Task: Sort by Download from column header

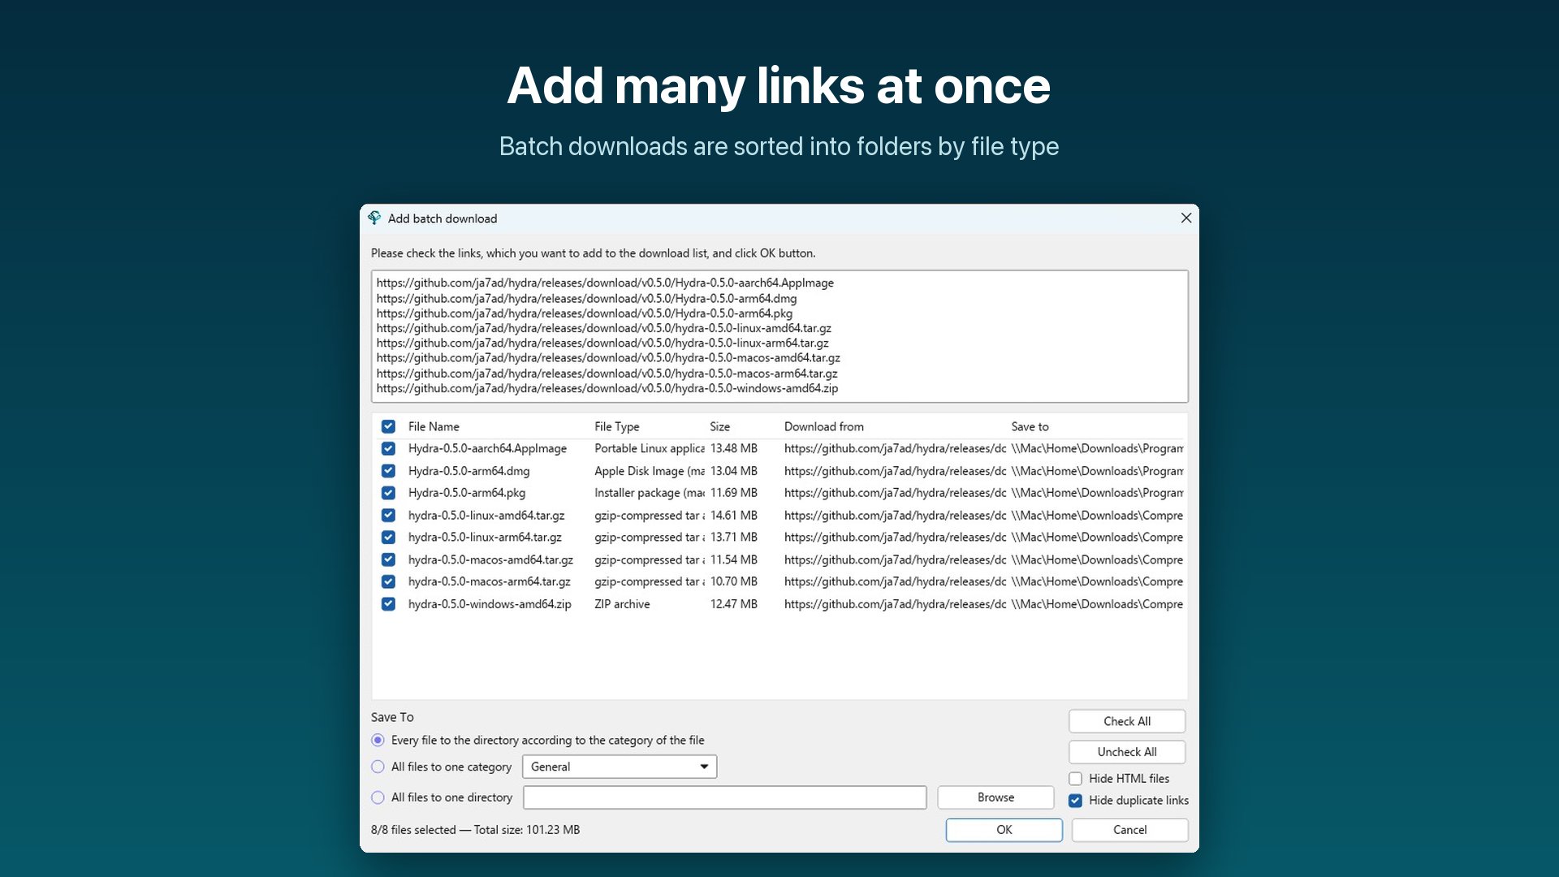Action: pos(823,426)
